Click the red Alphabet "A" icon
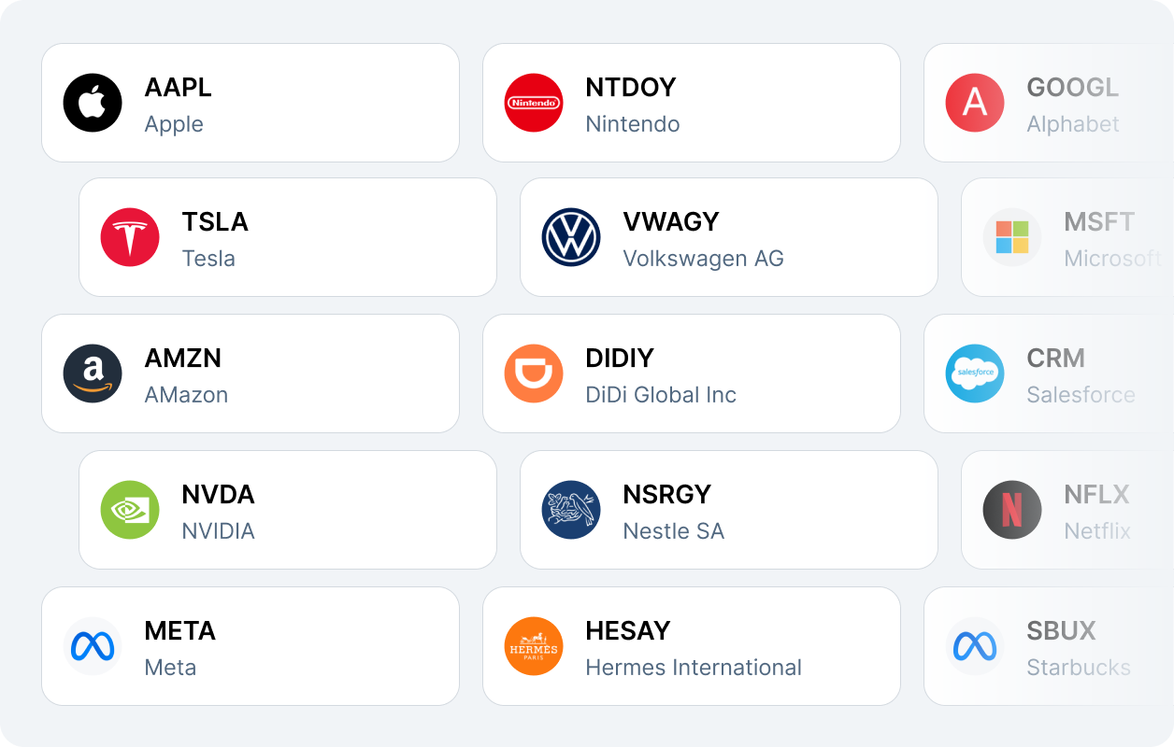 tap(975, 103)
